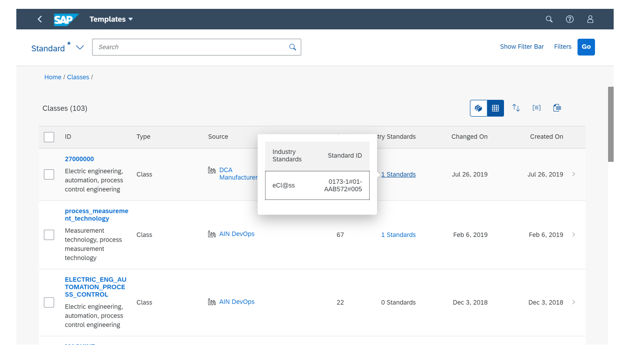Screen dimensions: 630x354
Task: Expand the 27000000 row details chevron
Action: 574,174
